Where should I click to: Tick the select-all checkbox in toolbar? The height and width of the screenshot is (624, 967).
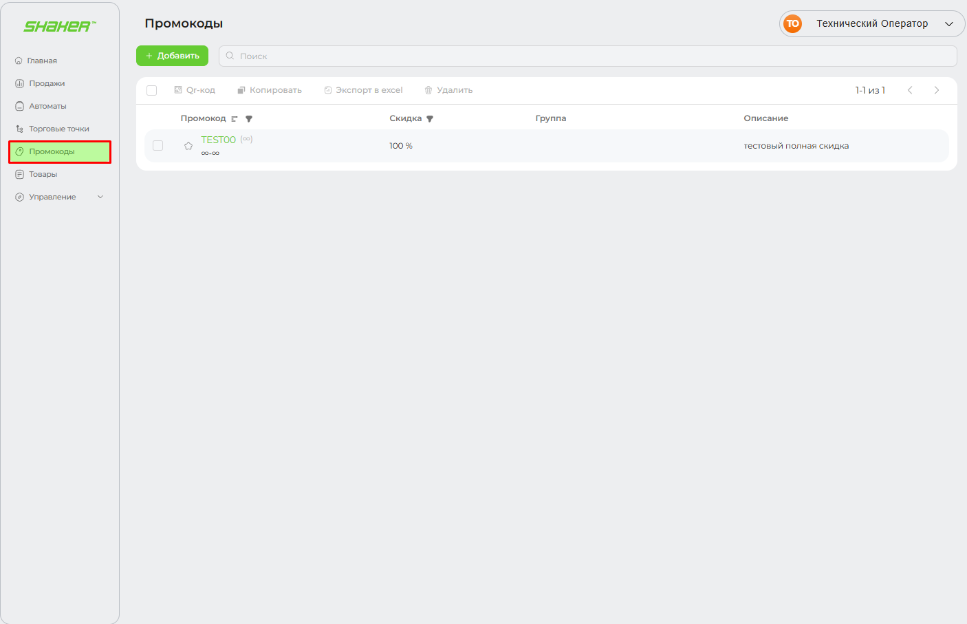point(152,90)
